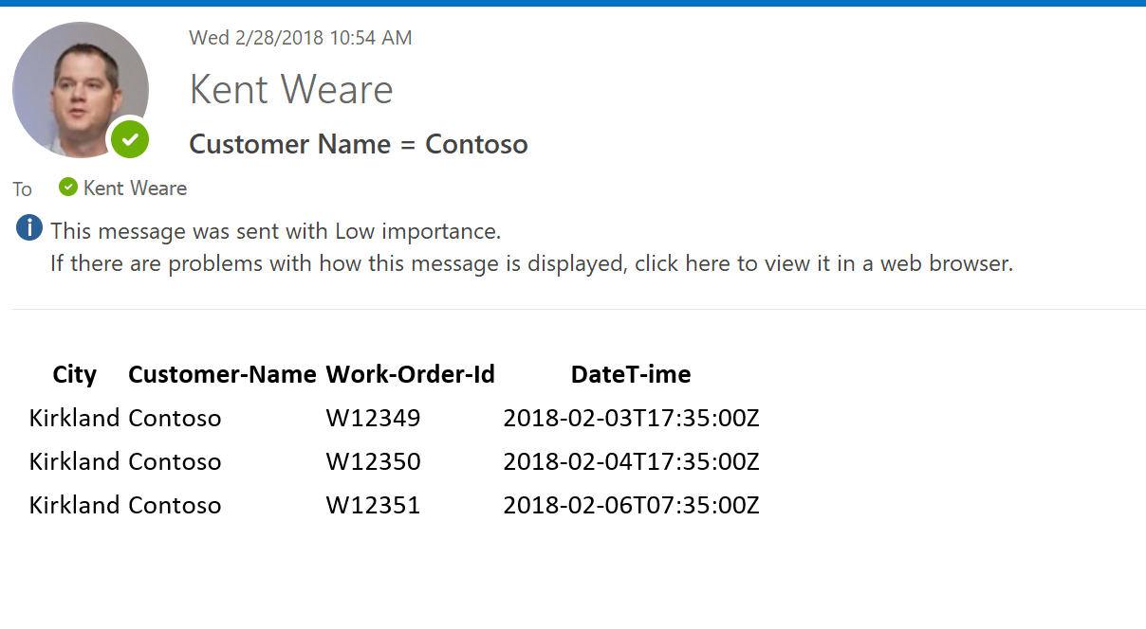The image size is (1146, 629).
Task: Click the green presence badge on the avatar
Action: click(x=130, y=140)
